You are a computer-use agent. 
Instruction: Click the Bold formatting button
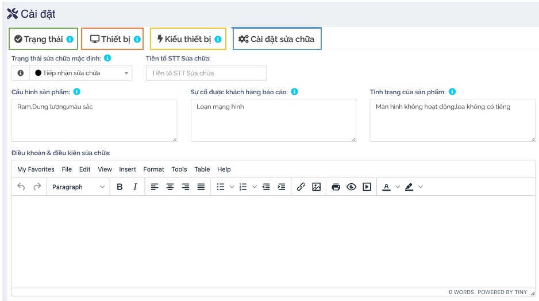(120, 187)
